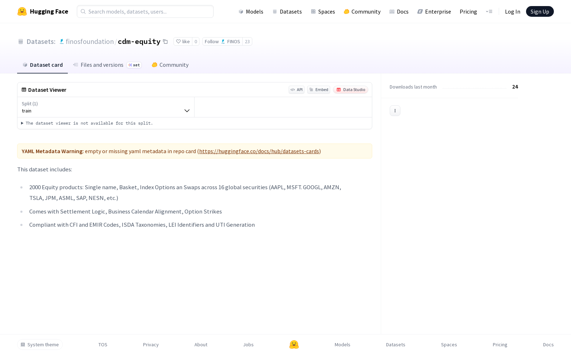Screen dimensions: 571x357
Task: Click the Dataset Viewer table icon
Action: pos(24,90)
